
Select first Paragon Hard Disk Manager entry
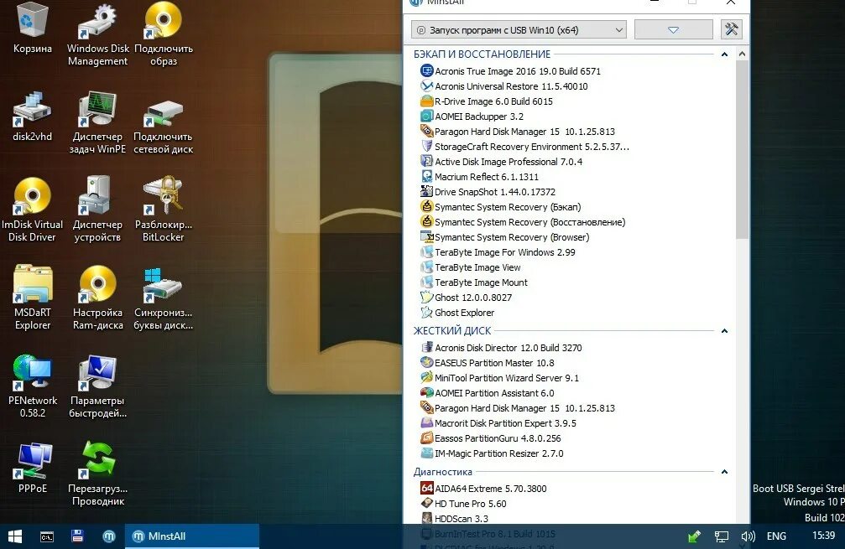click(518, 132)
